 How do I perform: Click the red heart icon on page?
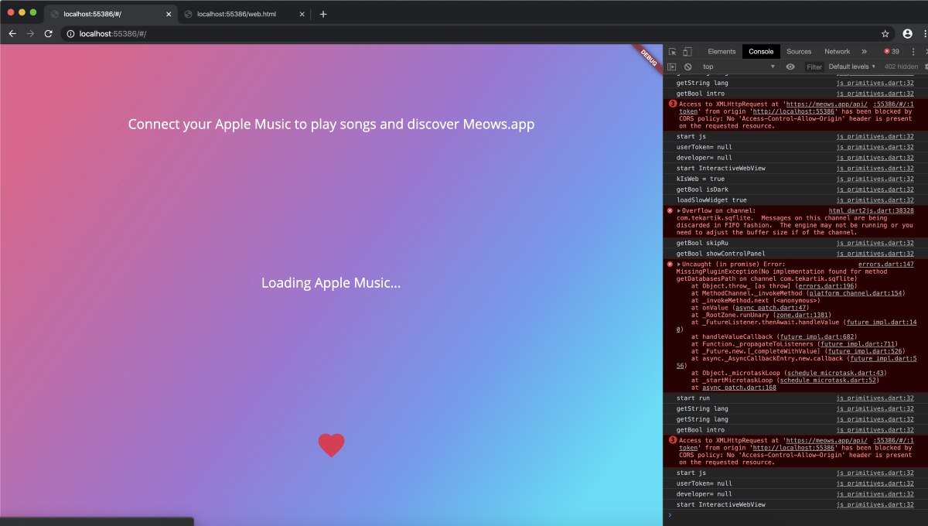[x=331, y=445]
